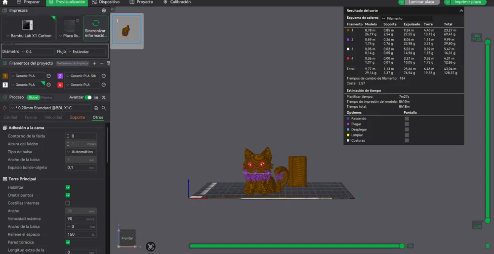Open the Velocidad settings tab
The width and height of the screenshot is (494, 254).
[x=53, y=117]
